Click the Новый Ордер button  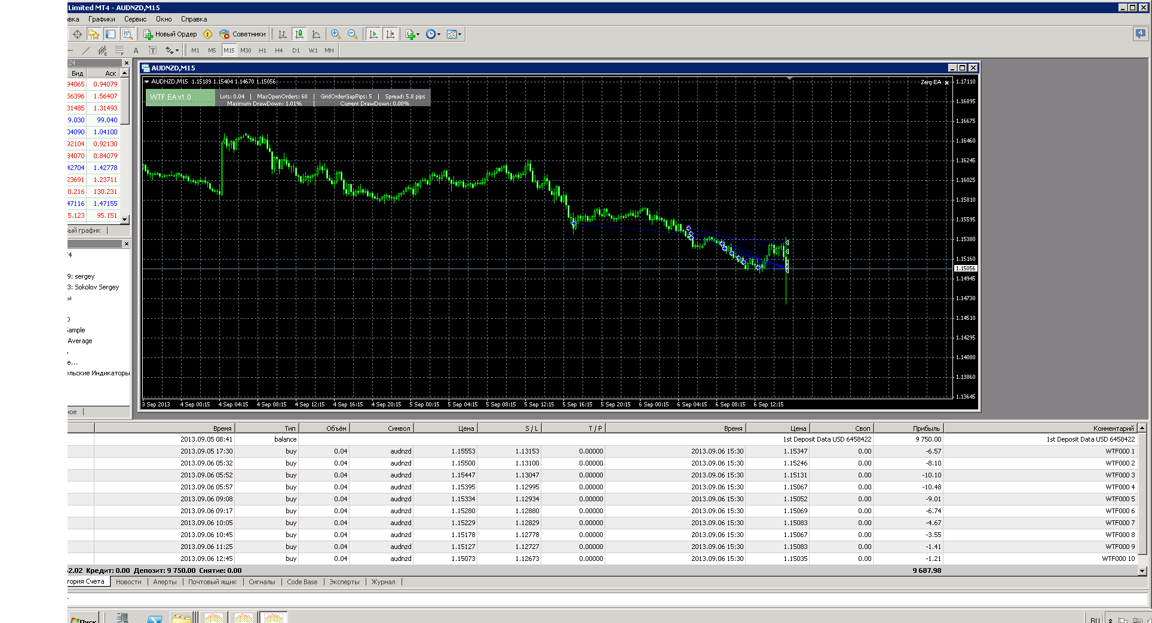170,34
